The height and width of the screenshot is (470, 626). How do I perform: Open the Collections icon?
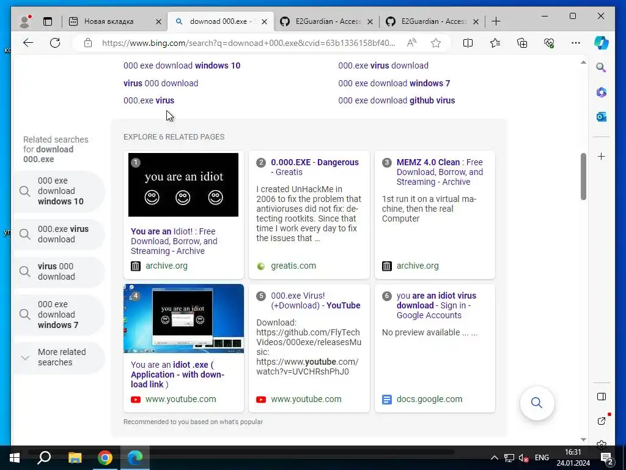click(522, 43)
